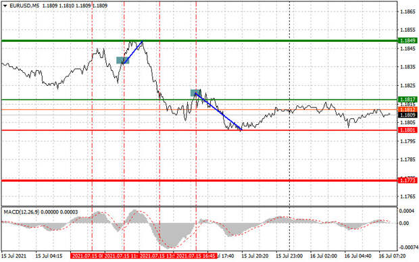This screenshot has width=419, height=262.
Task: Select the 2021.07.15 16:45 time marker
Action: click(195, 256)
